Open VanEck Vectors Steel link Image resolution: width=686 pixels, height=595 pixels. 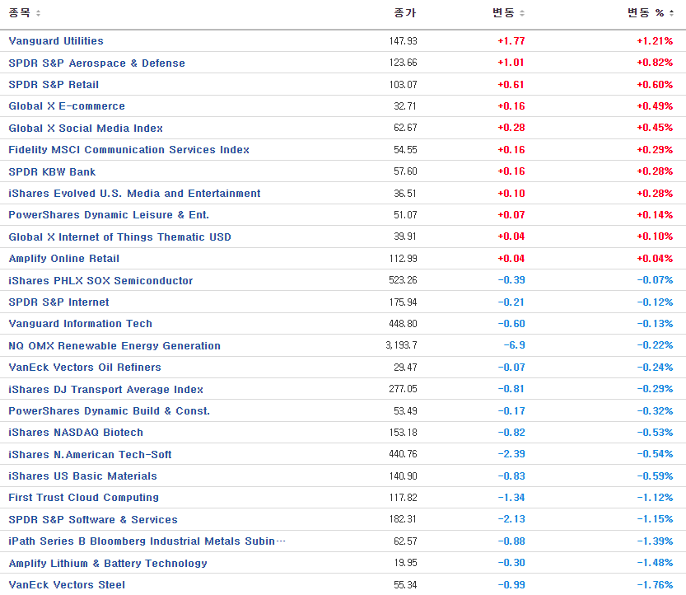pyautogui.click(x=67, y=585)
